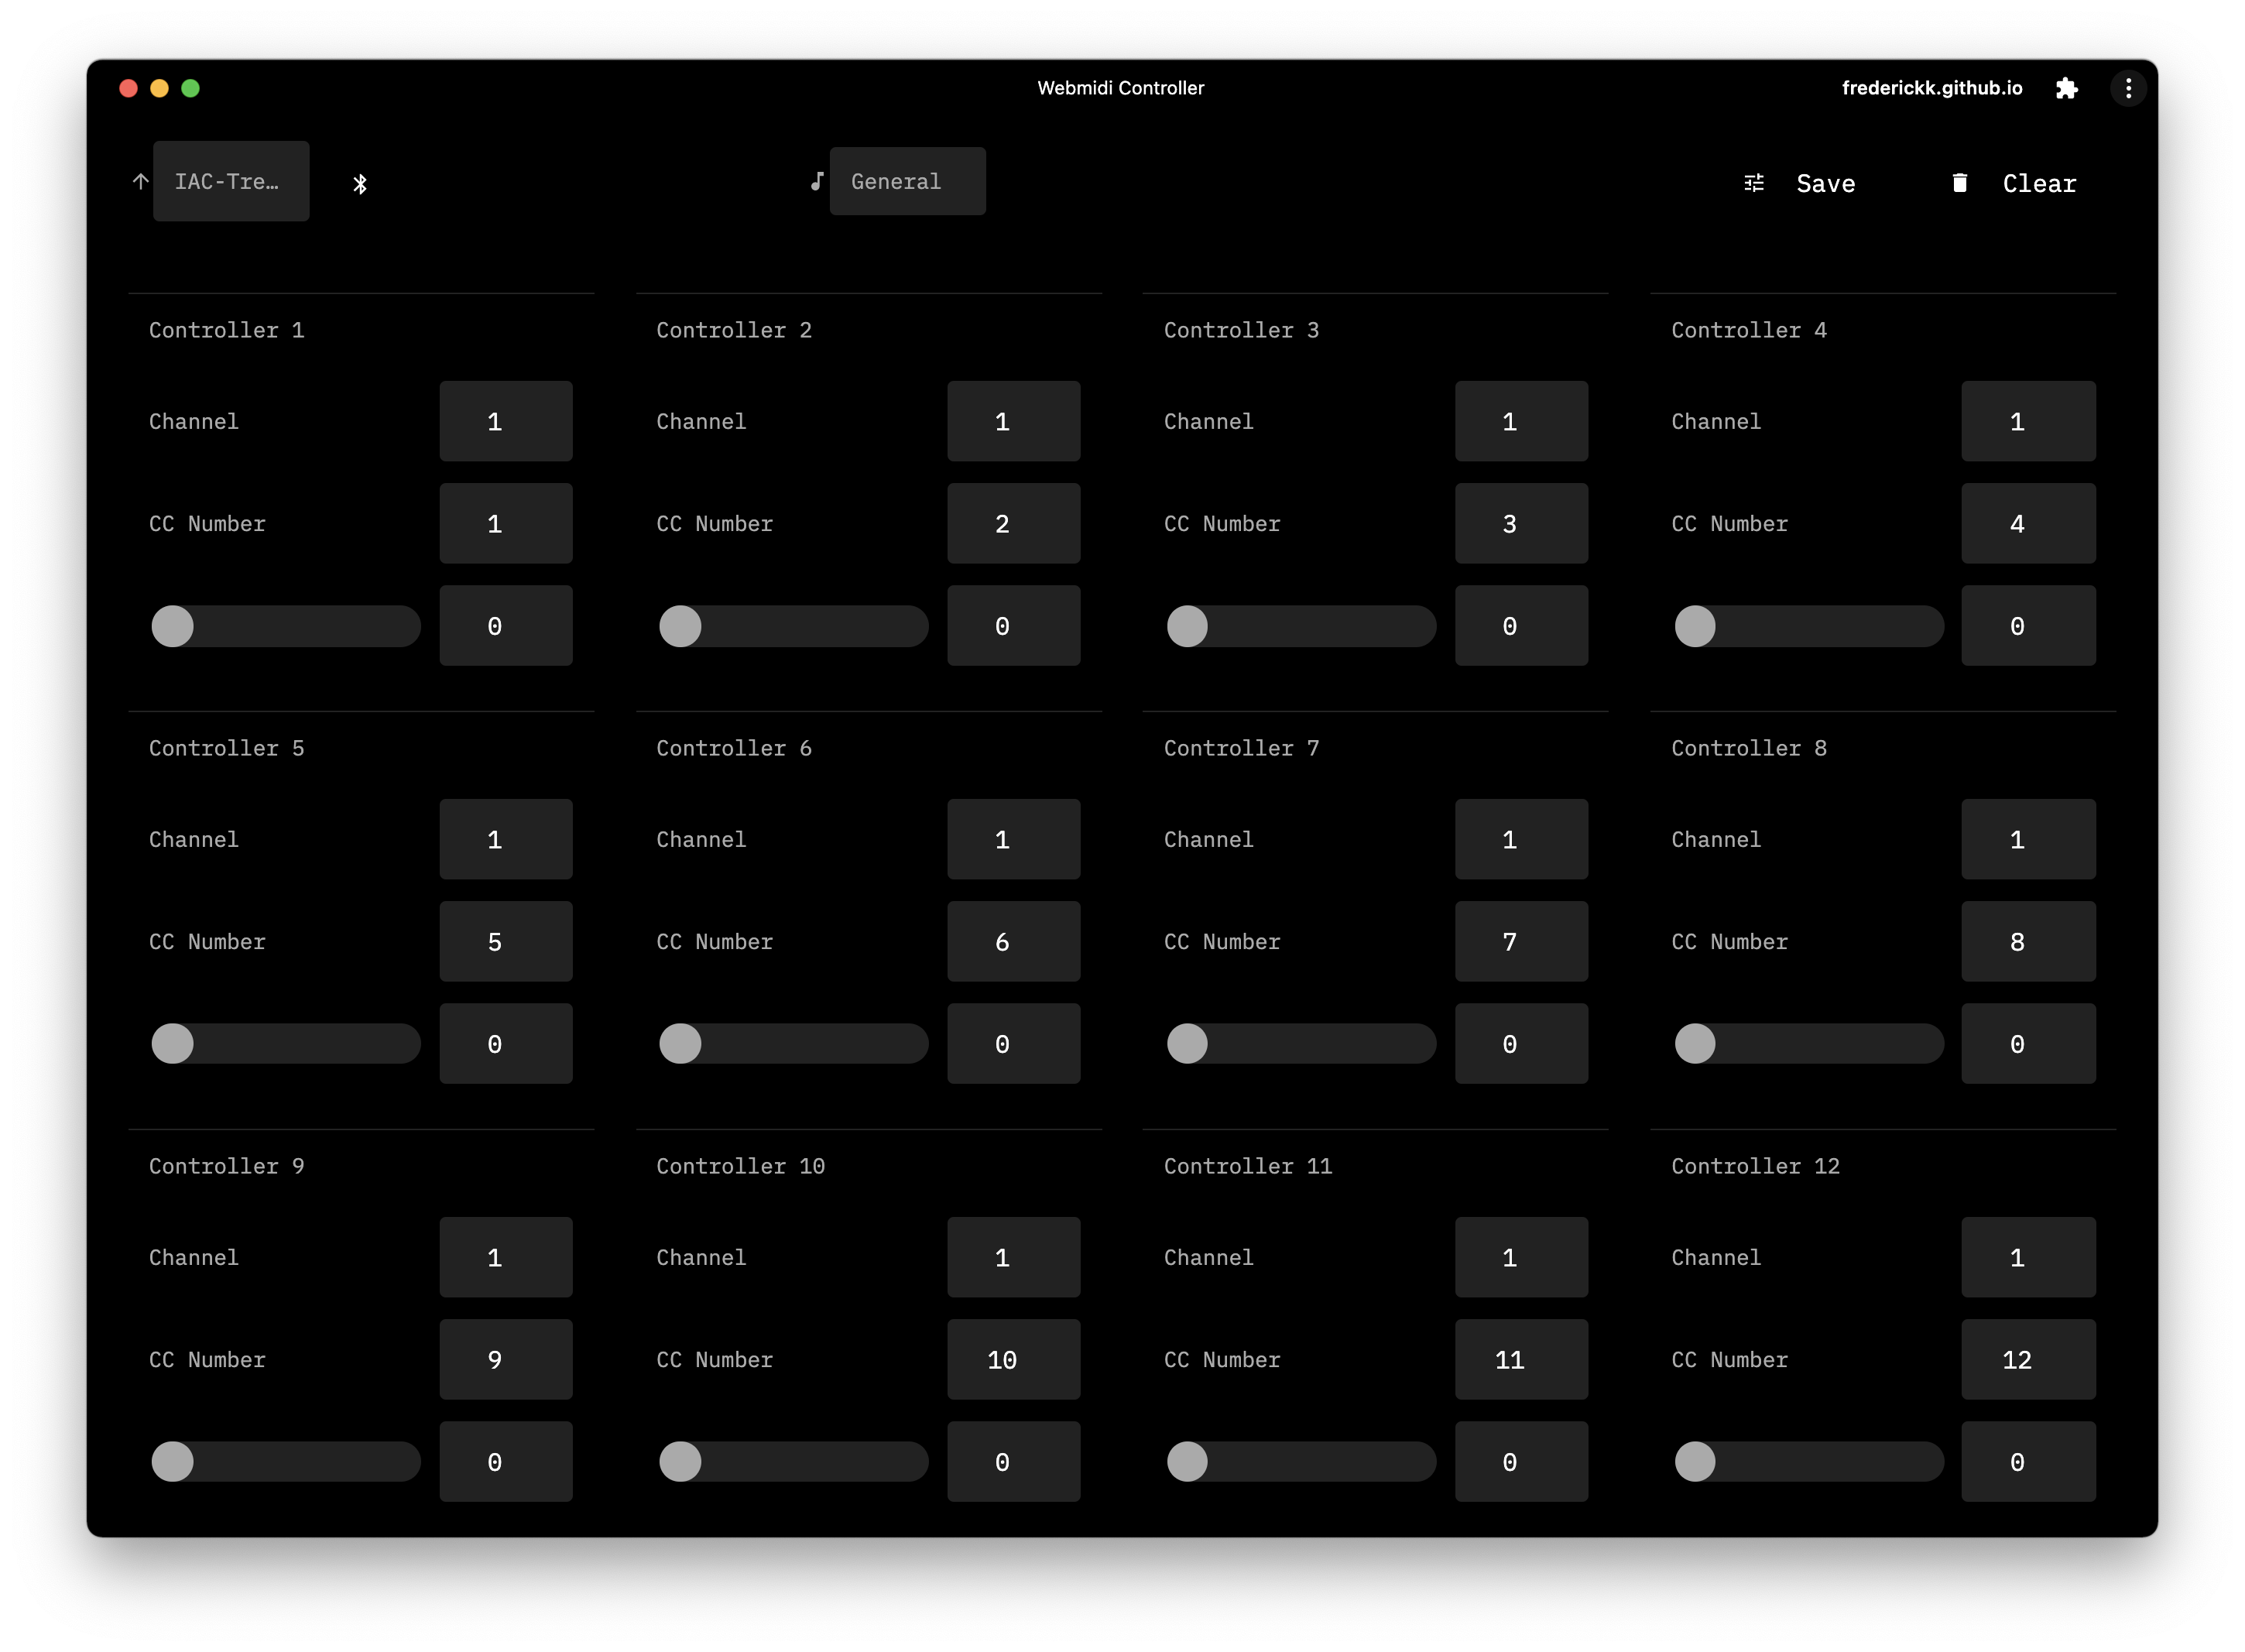Click Channel value on Controller 7
Viewport: 2245px width, 1652px height.
point(1510,838)
